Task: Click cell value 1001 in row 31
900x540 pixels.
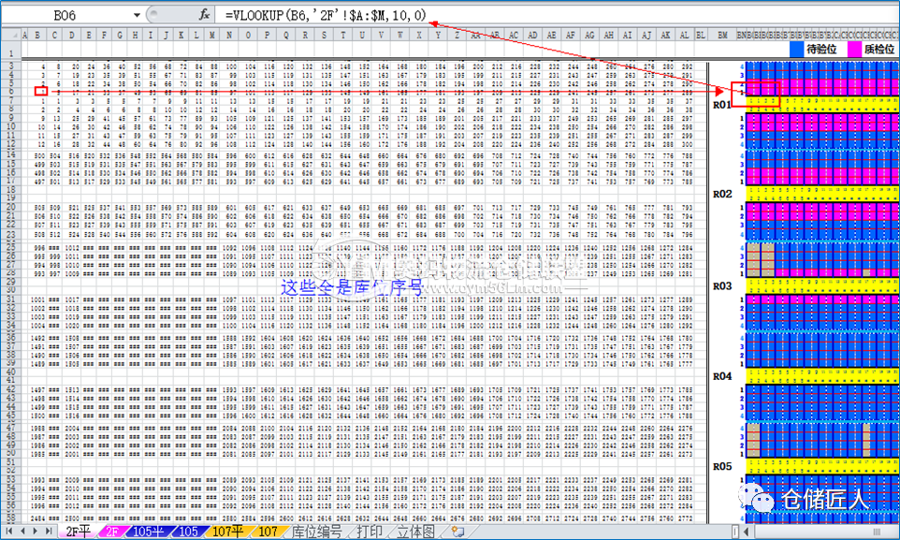Action: pyautogui.click(x=37, y=299)
